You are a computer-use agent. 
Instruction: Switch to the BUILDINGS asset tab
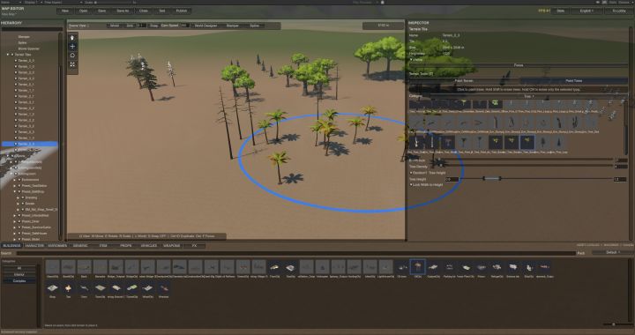click(11, 246)
